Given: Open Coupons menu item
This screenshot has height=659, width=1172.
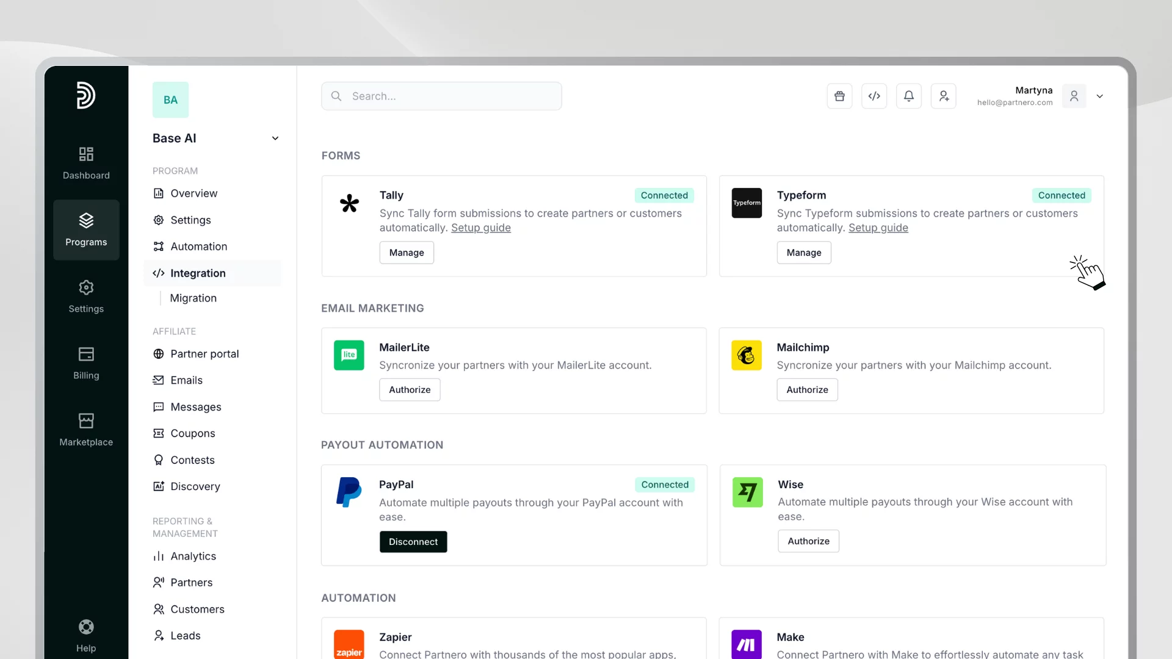Looking at the screenshot, I should coord(212,433).
